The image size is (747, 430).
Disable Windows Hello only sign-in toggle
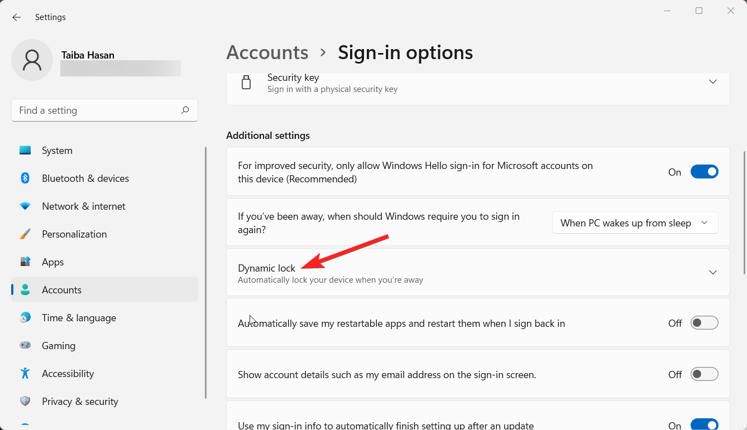pyautogui.click(x=704, y=172)
